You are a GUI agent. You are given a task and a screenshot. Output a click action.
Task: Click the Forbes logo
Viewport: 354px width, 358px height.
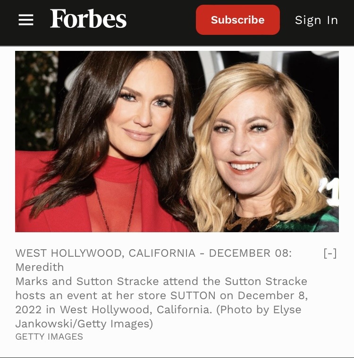tap(88, 19)
